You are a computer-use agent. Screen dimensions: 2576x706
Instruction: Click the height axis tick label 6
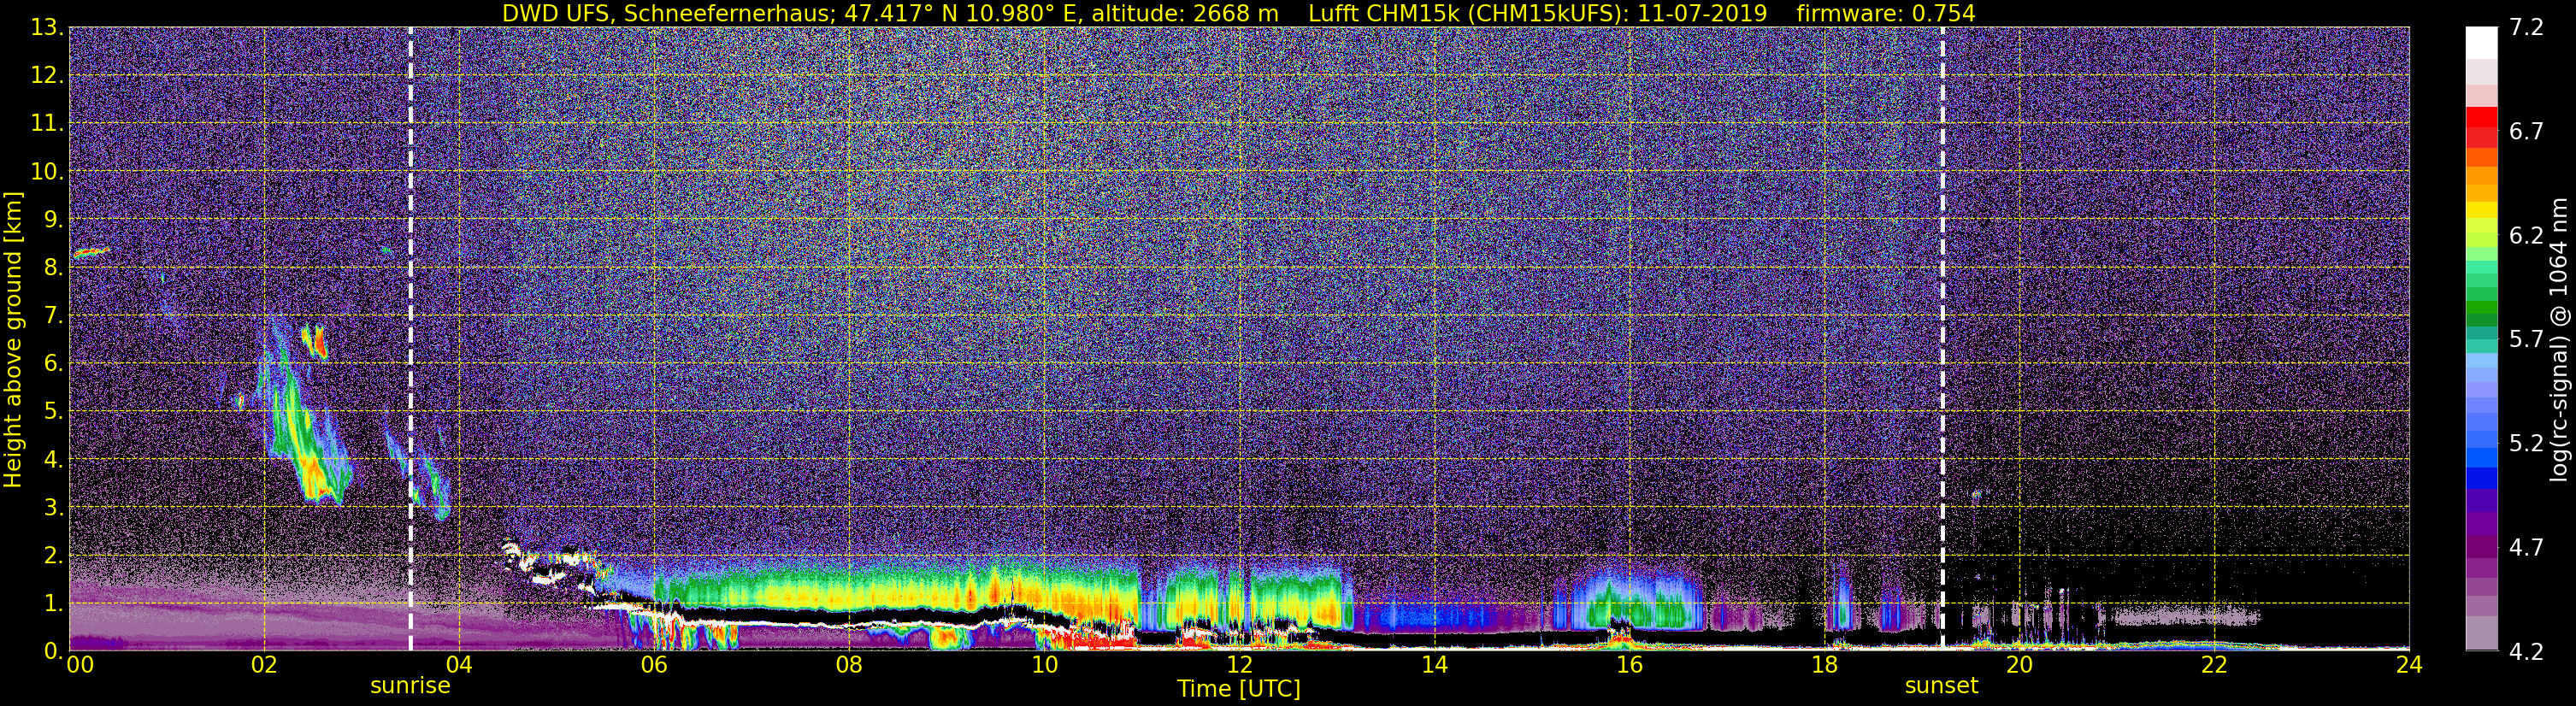tap(54, 364)
